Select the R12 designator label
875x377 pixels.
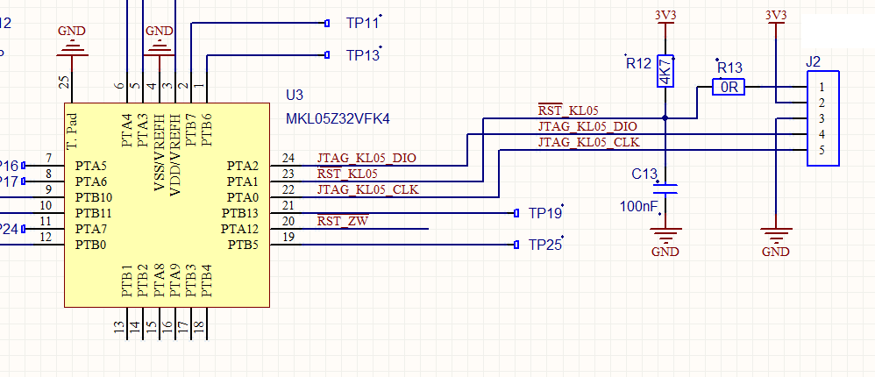coord(638,64)
